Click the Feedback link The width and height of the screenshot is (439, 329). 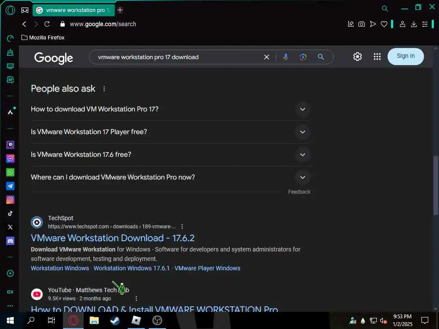tap(299, 192)
